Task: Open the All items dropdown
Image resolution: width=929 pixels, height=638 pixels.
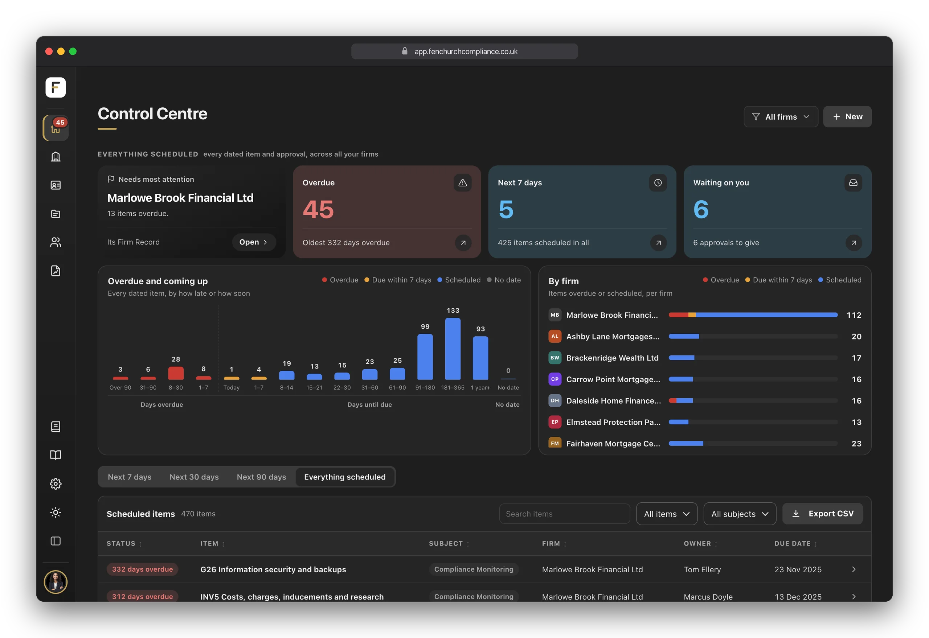Action: [x=667, y=514]
